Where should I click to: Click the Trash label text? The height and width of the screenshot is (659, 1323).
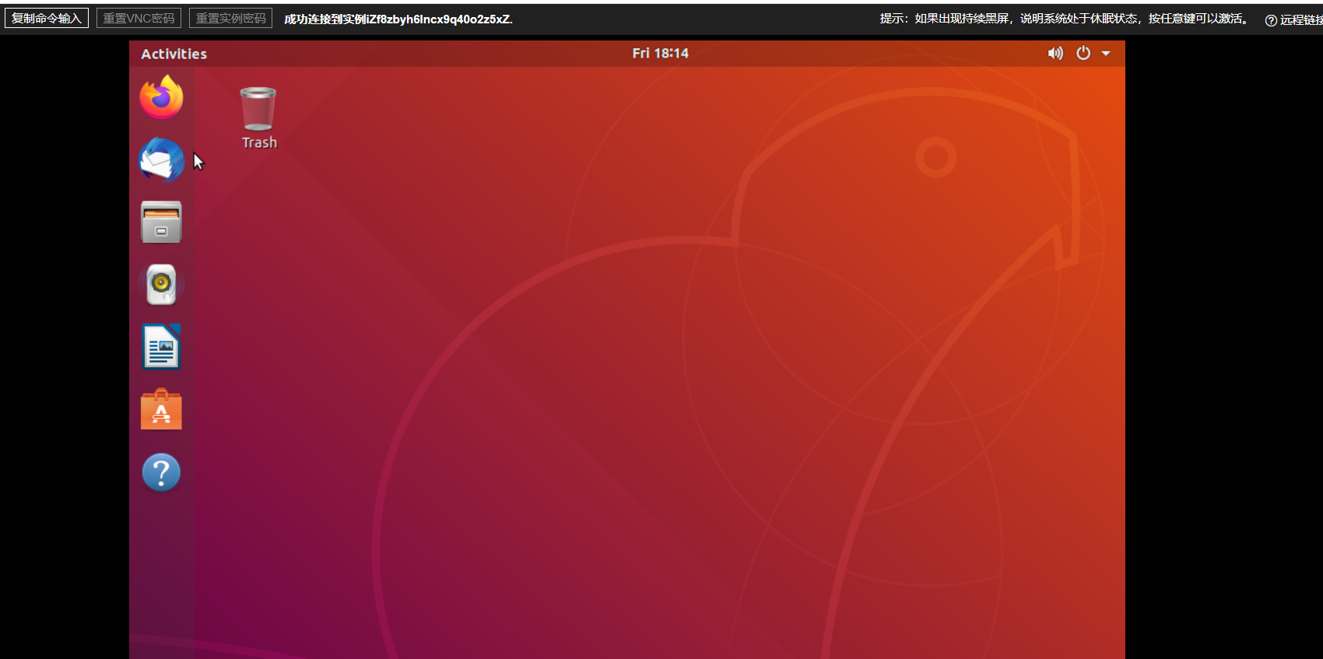click(259, 142)
